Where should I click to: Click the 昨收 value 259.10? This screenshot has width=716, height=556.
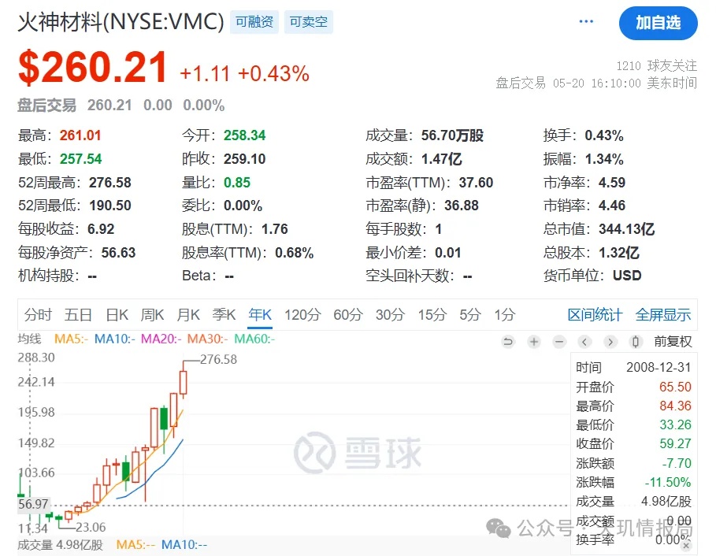coord(244,159)
